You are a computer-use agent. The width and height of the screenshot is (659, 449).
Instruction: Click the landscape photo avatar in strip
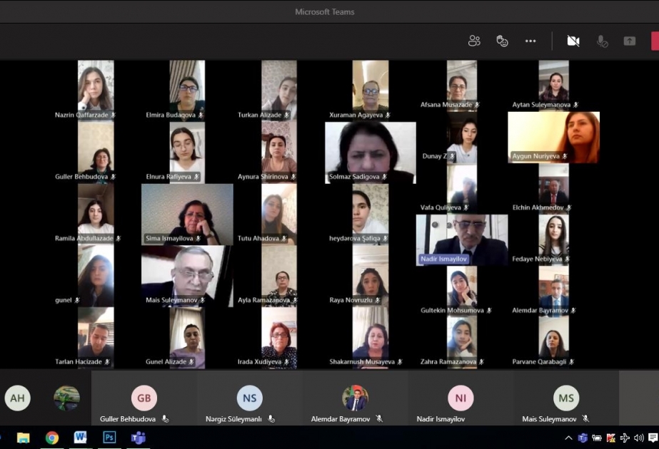point(67,398)
